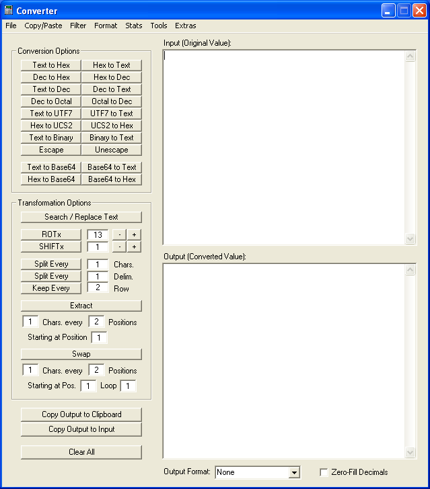The image size is (430, 489).
Task: Click the Base64 to Text button
Action: (x=112, y=167)
